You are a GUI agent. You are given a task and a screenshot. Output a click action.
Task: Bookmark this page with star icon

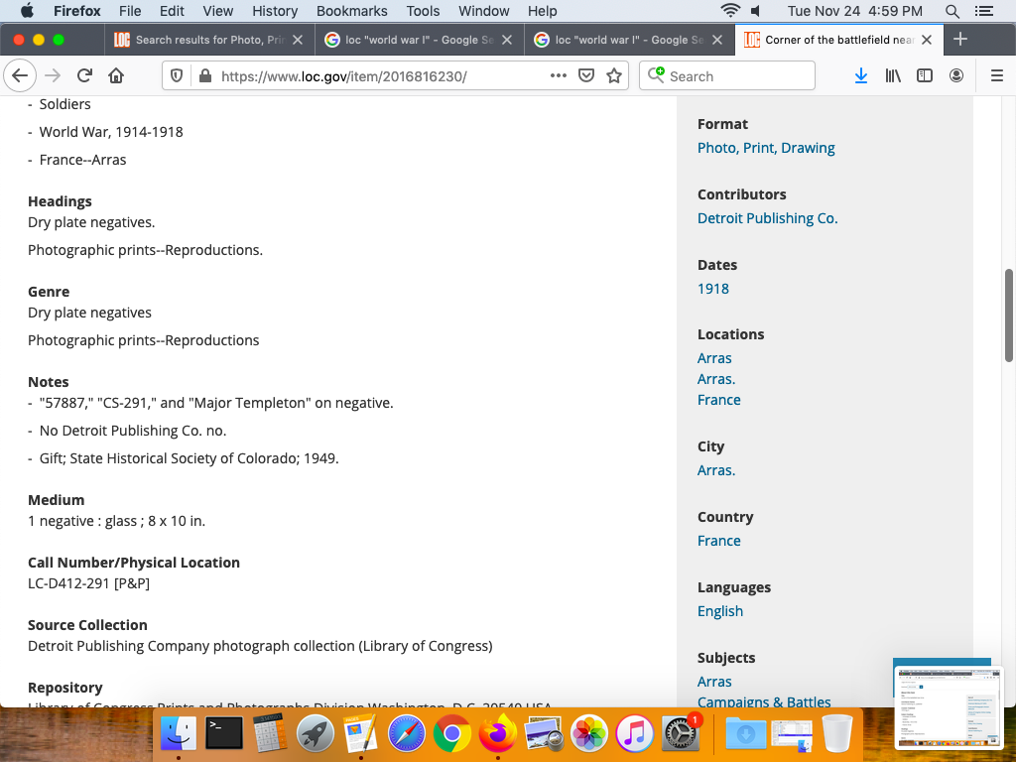(x=614, y=76)
